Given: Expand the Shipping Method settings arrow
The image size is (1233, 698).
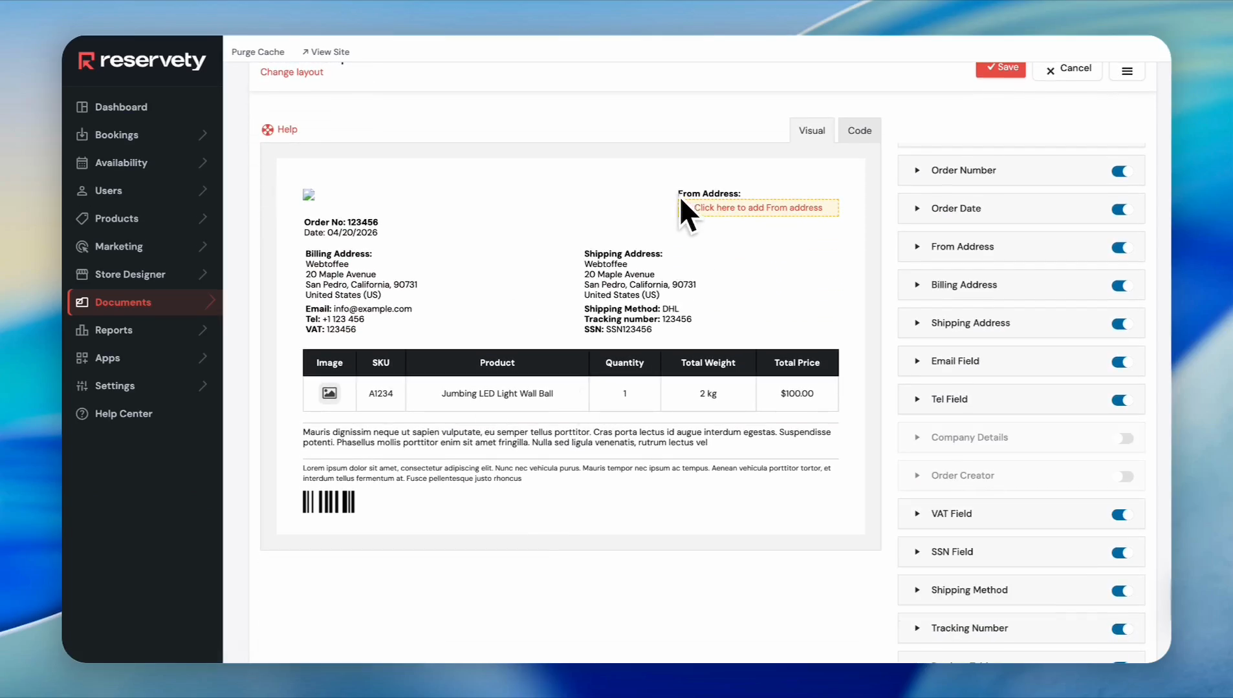Looking at the screenshot, I should point(917,590).
